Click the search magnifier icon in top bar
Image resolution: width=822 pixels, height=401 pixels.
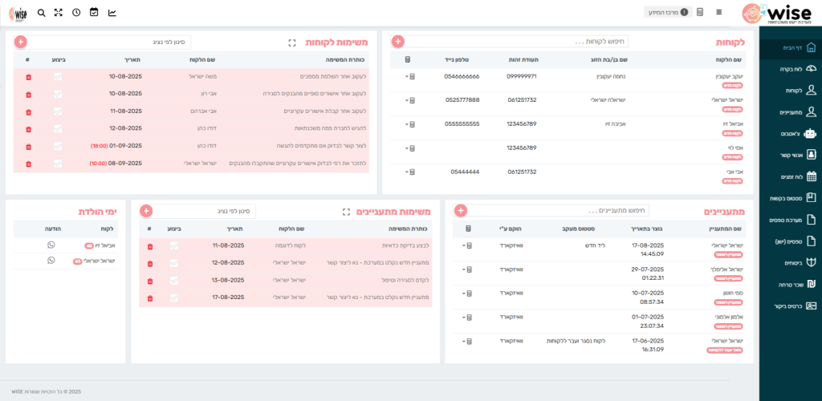(41, 13)
